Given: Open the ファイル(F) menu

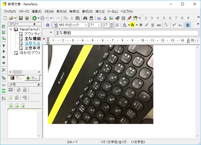Looking at the screenshot, I should point(10,12).
